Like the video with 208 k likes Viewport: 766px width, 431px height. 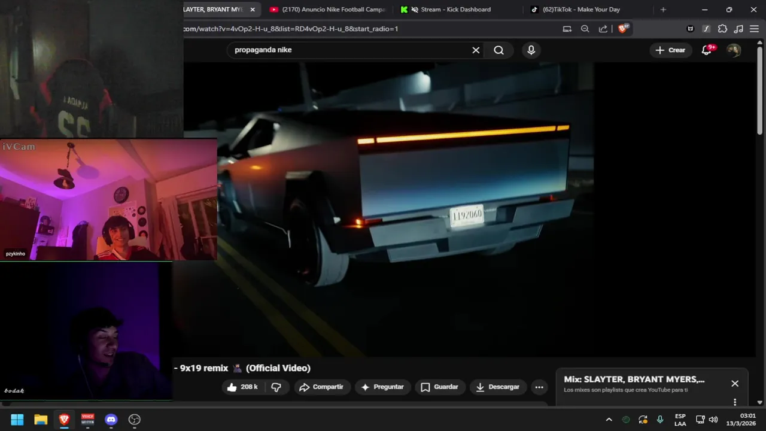click(x=242, y=387)
